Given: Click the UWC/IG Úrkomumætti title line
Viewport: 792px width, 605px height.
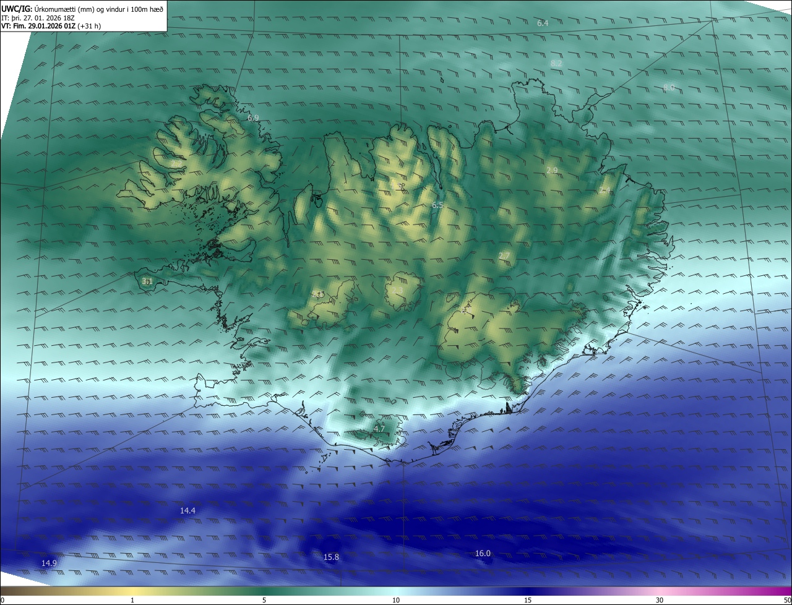Looking at the screenshot, I should tap(82, 9).
